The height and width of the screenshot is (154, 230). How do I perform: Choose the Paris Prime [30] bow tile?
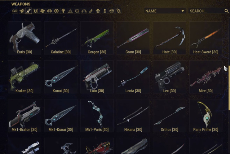coord(205,115)
